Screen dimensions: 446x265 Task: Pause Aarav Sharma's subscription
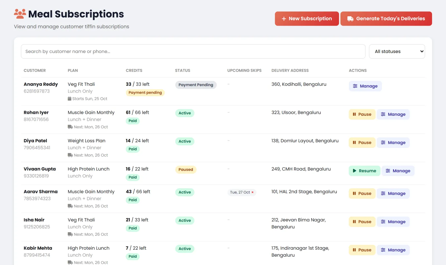(362, 194)
